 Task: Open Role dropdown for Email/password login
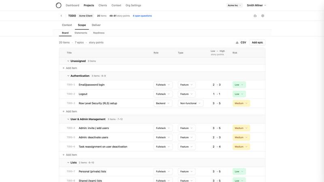163,85
